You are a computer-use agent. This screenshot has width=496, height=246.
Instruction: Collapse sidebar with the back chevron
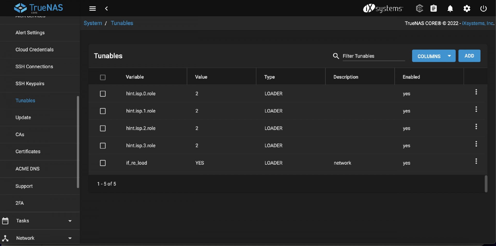[106, 9]
